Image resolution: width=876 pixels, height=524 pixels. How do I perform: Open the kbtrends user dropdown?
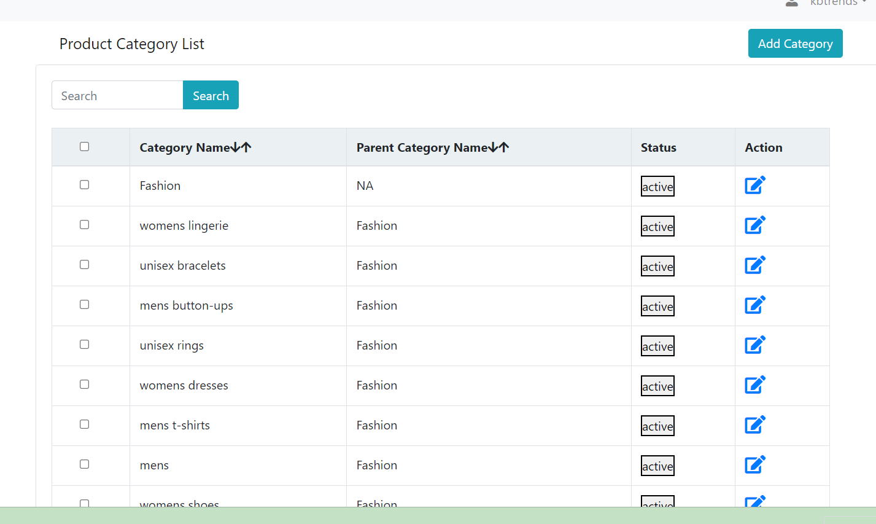[837, 3]
